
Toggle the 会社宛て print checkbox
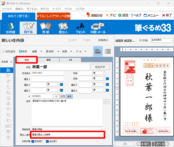pos(47,141)
